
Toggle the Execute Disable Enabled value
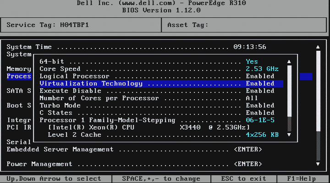260,91
